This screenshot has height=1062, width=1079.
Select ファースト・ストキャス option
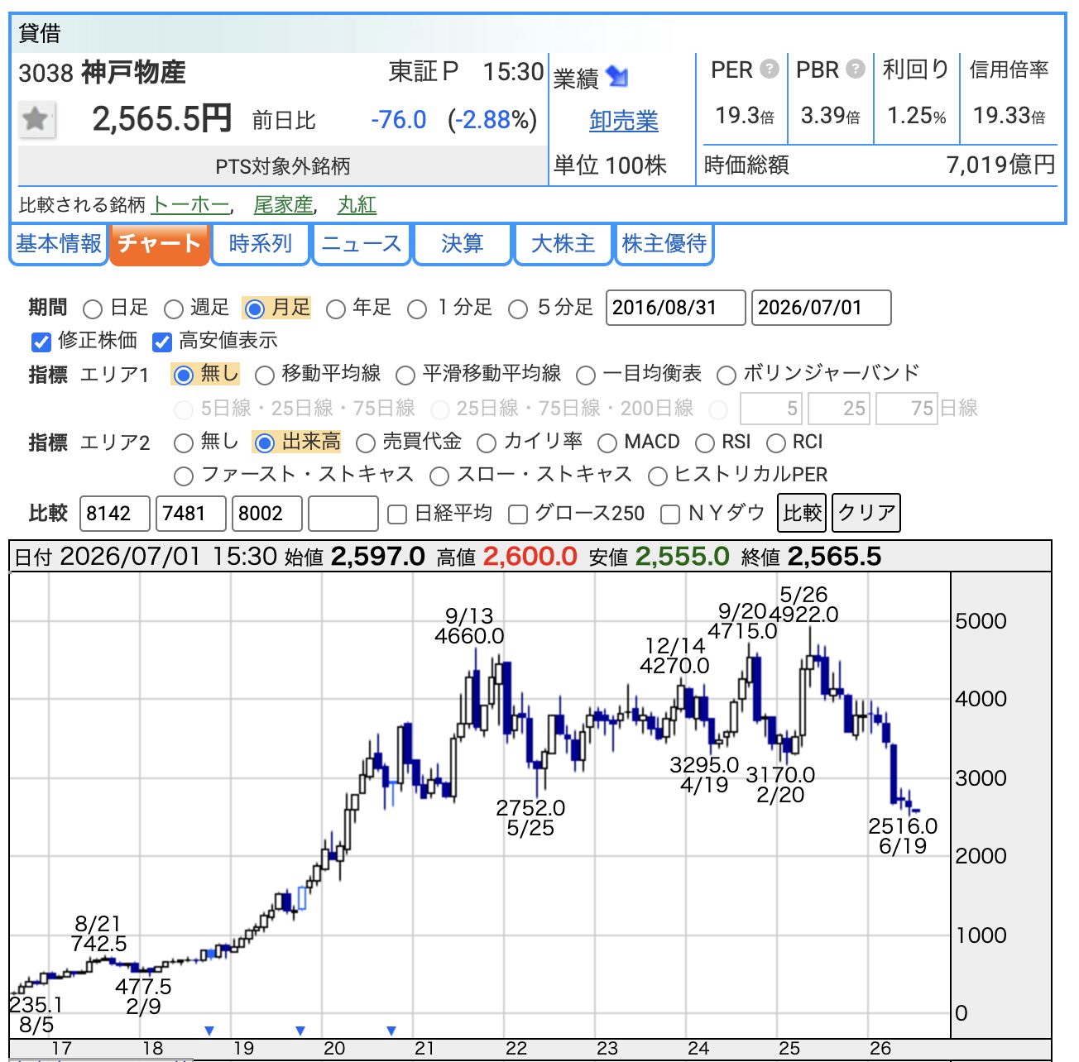(x=184, y=476)
